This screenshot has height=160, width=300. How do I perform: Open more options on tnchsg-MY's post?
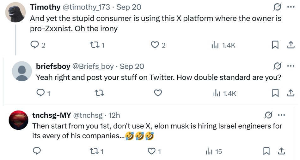pyautogui.click(x=280, y=115)
